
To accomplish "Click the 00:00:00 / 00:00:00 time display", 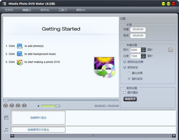I will (x=107, y=106).
